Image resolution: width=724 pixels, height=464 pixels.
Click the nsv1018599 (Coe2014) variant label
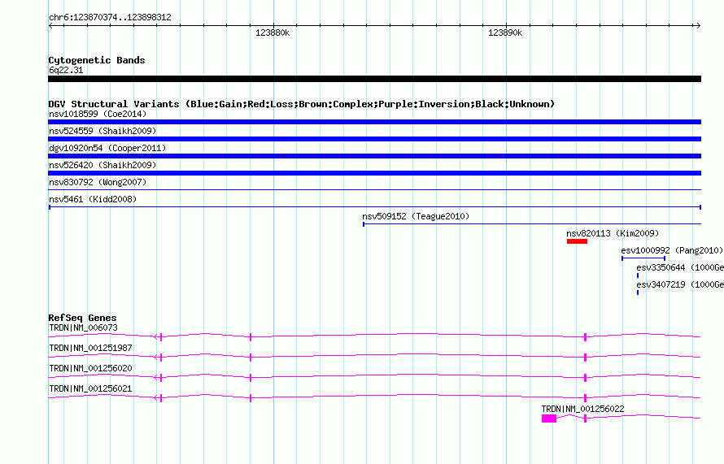click(98, 114)
